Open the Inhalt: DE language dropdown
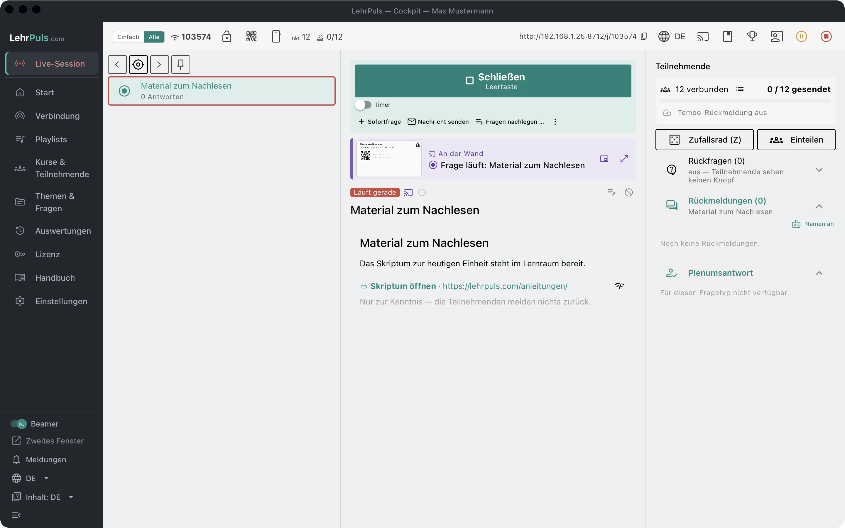Viewport: 845px width, 528px height. [x=43, y=497]
